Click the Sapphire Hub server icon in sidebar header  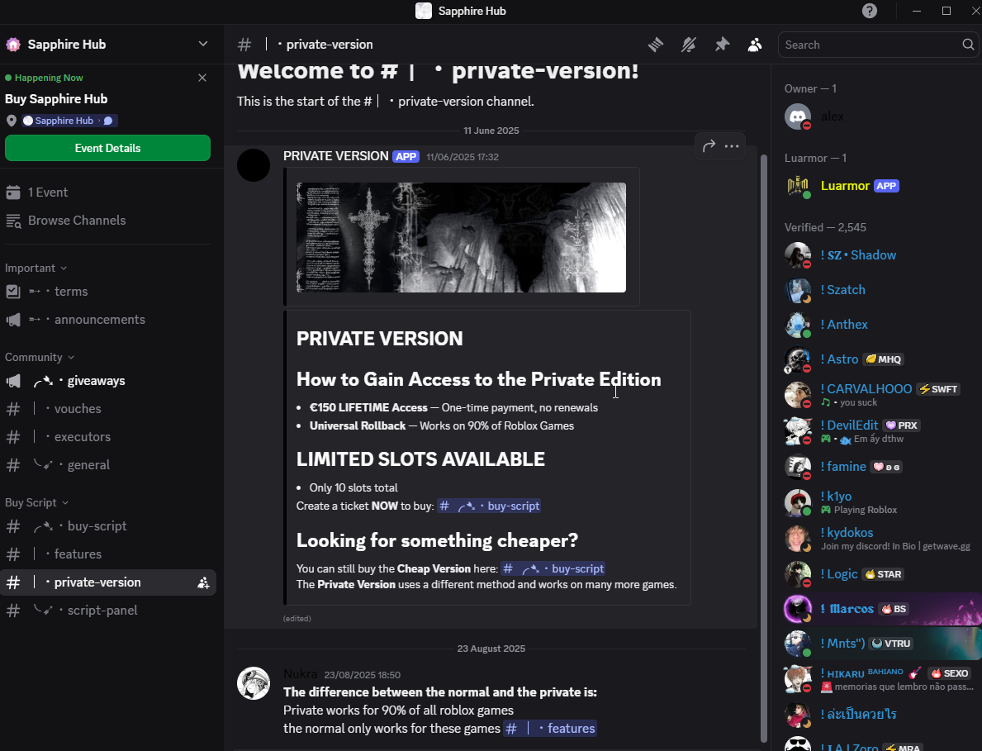click(x=13, y=45)
